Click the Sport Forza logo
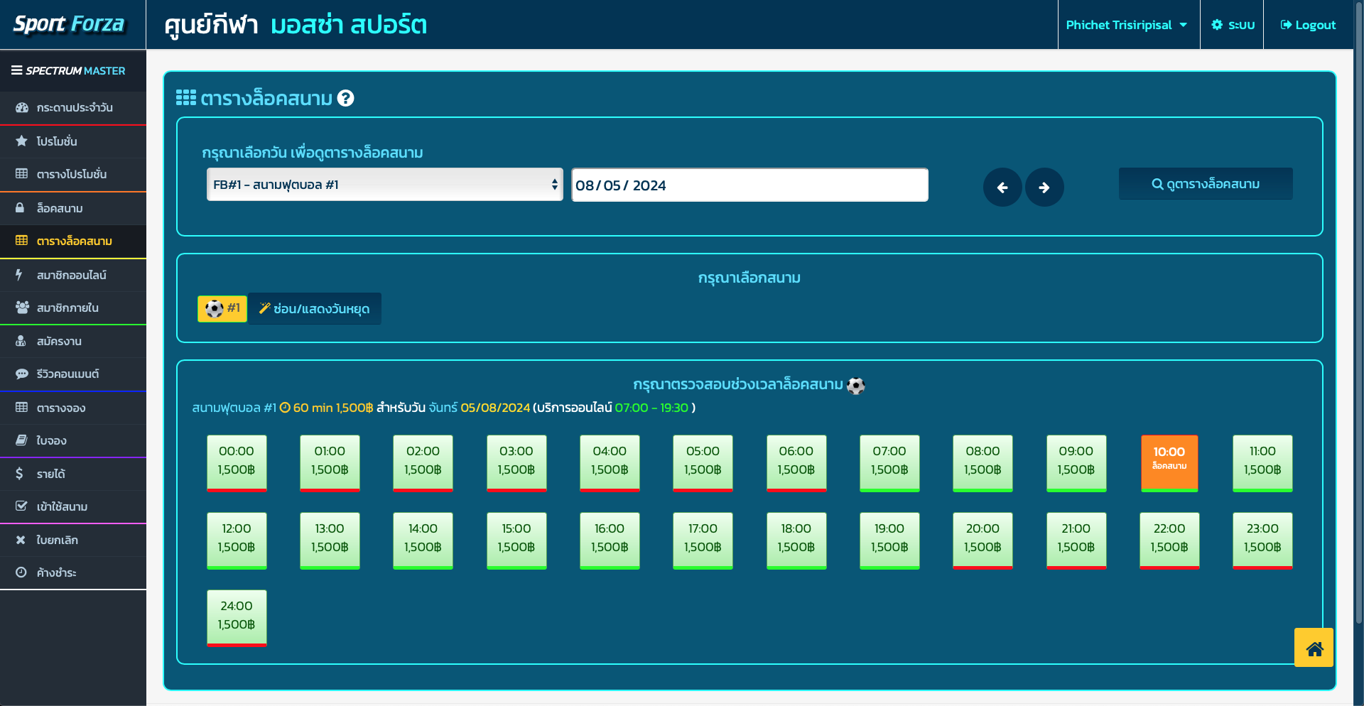 pos(69,24)
